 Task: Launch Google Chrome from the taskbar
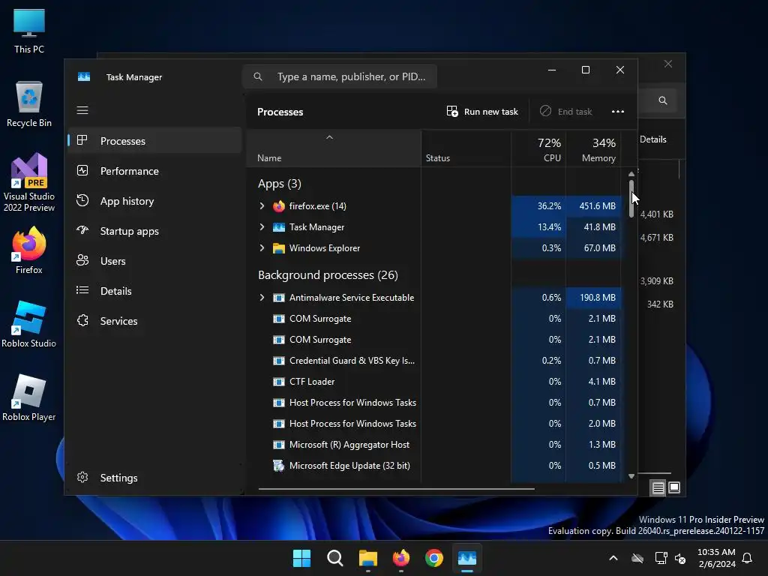(x=434, y=558)
